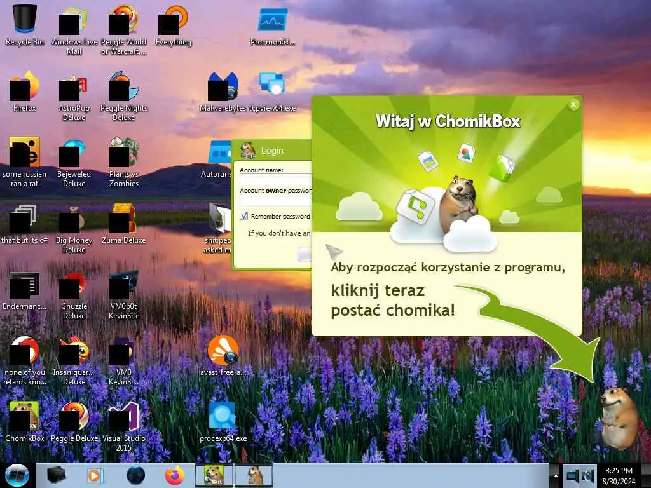Open the ChomikBox desktop shortcut
651x488 pixels.
tap(25, 421)
